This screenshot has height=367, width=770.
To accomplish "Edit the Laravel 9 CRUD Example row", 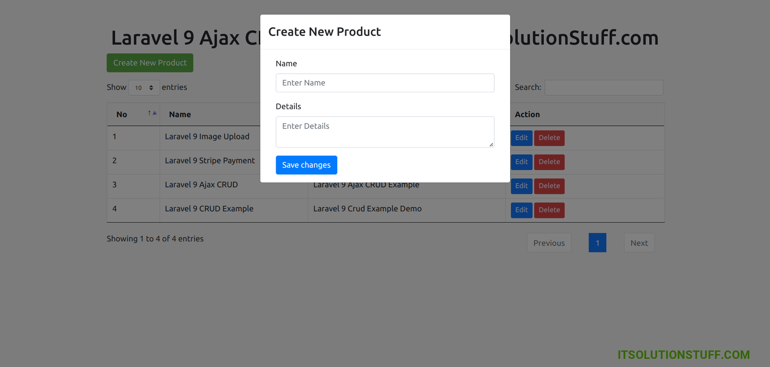I will click(521, 210).
